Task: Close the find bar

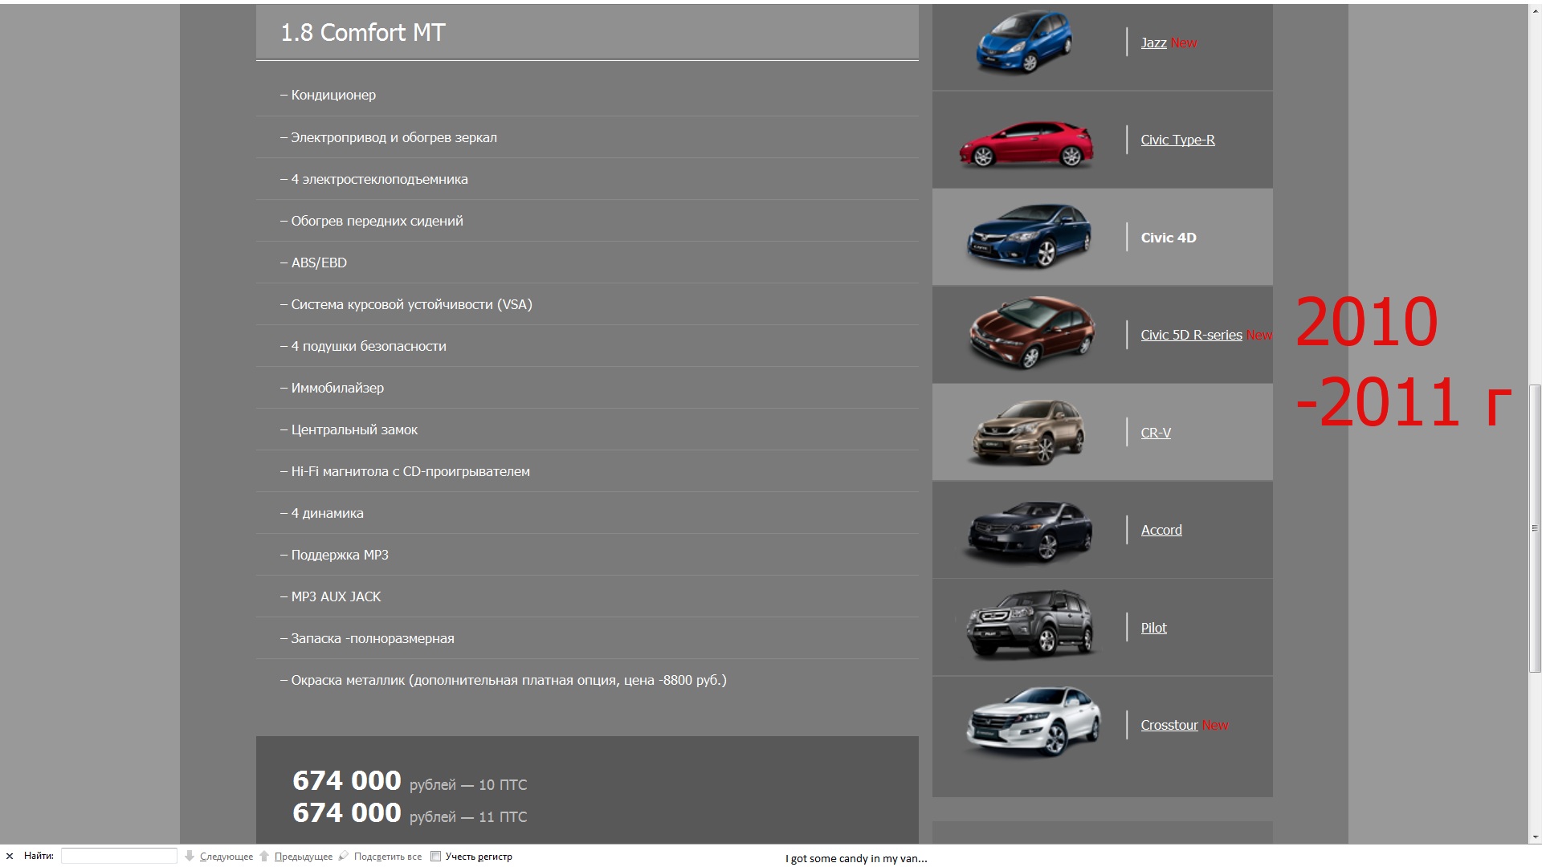Action: point(10,857)
